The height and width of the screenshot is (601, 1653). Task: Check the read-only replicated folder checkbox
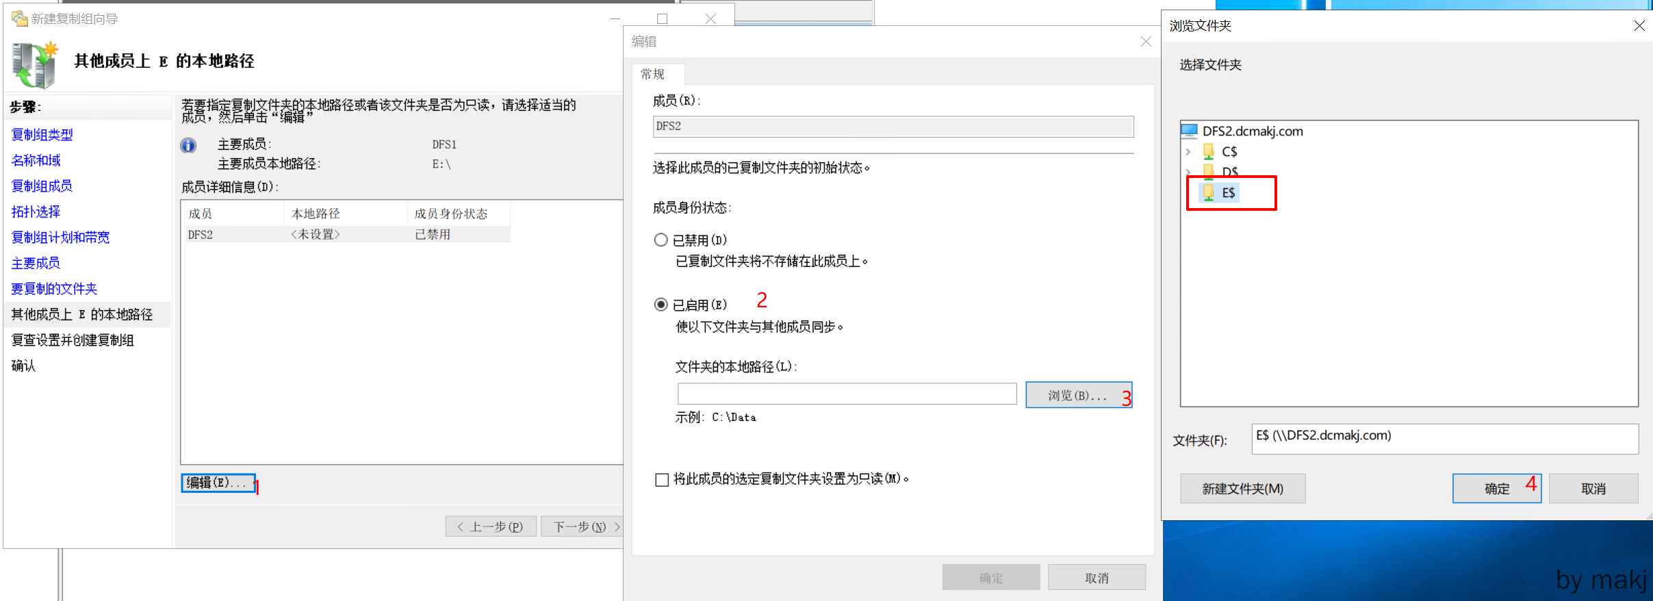coord(662,480)
